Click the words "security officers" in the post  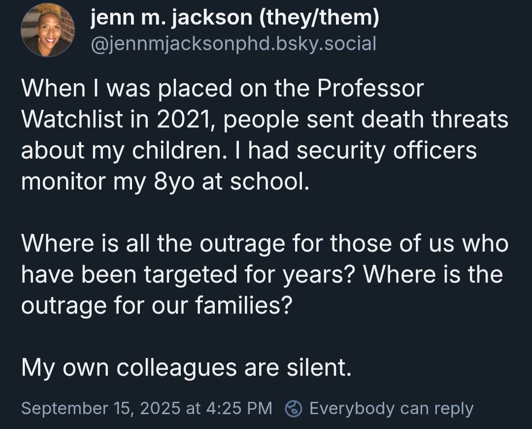385,151
